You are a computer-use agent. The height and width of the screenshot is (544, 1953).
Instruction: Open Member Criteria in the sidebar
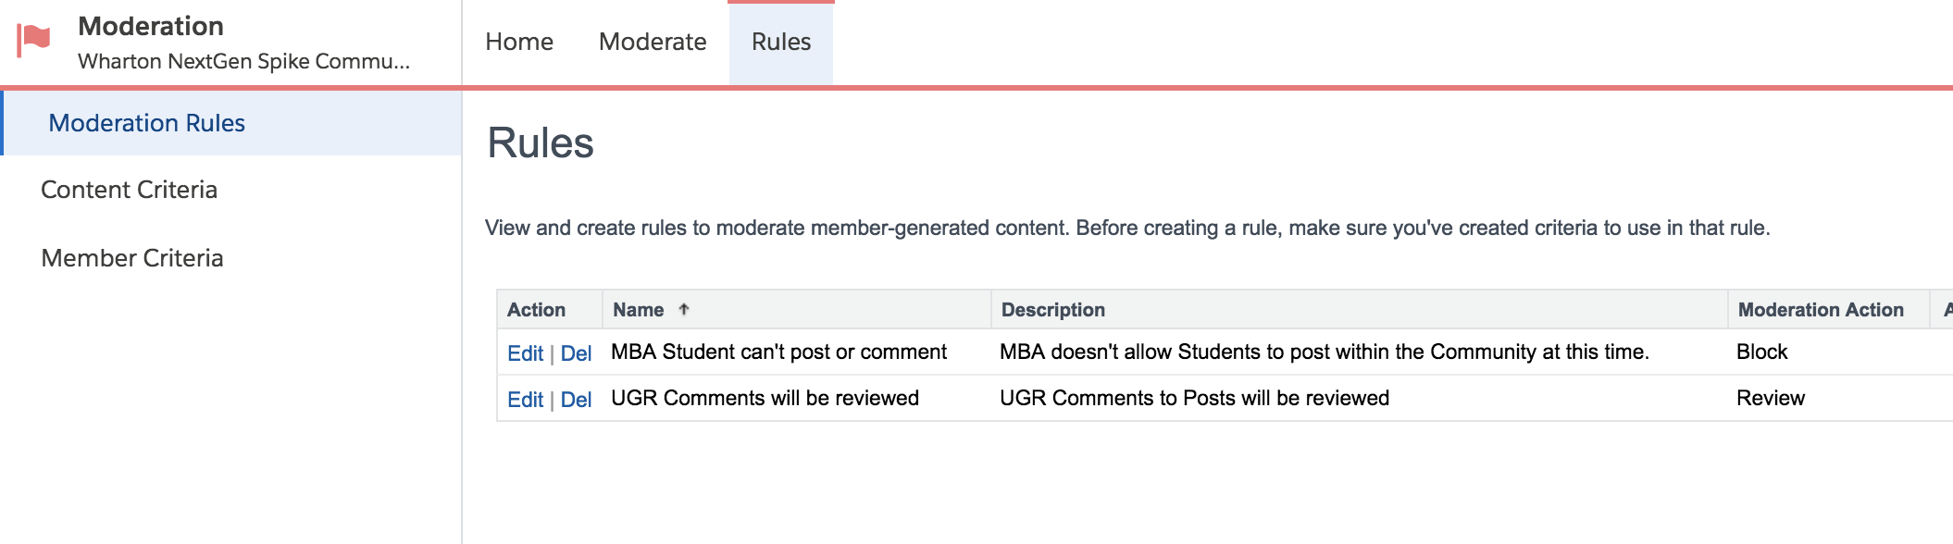point(131,258)
